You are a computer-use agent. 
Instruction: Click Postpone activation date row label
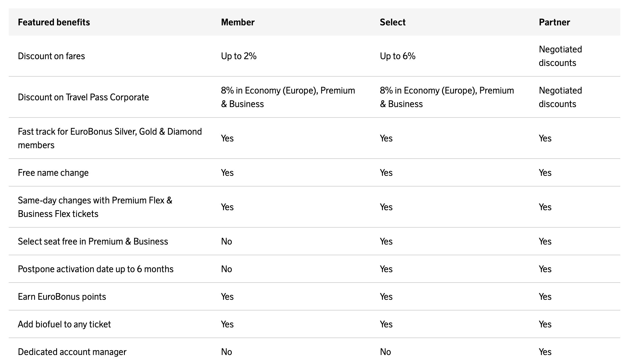pos(95,269)
